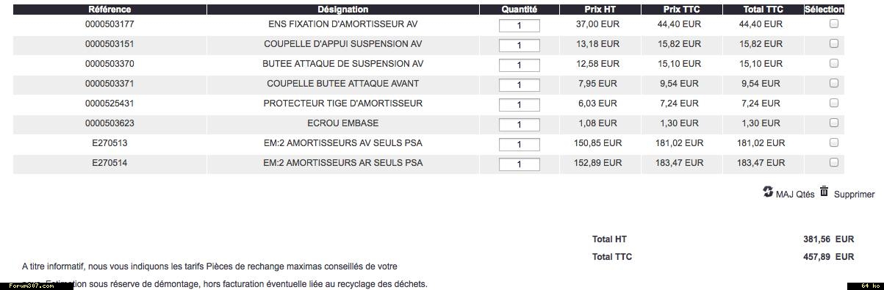Click the Prix HT column header

[600, 10]
